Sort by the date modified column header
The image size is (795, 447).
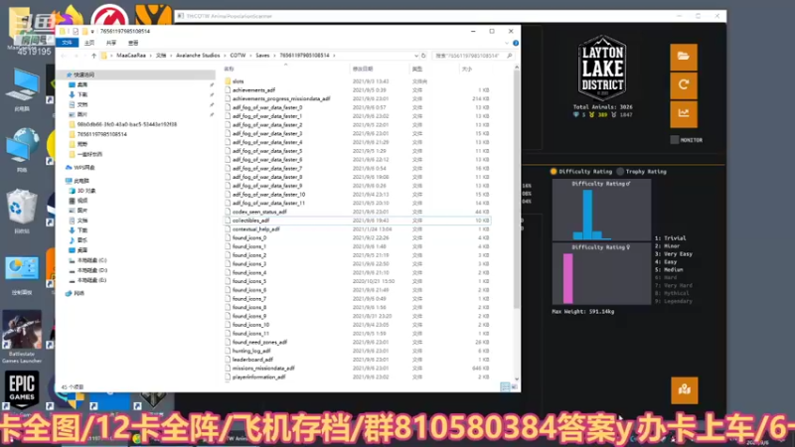click(379, 69)
